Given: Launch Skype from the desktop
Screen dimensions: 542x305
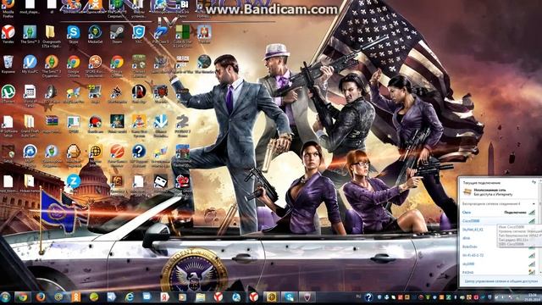Looking at the screenshot, I should (x=74, y=34).
